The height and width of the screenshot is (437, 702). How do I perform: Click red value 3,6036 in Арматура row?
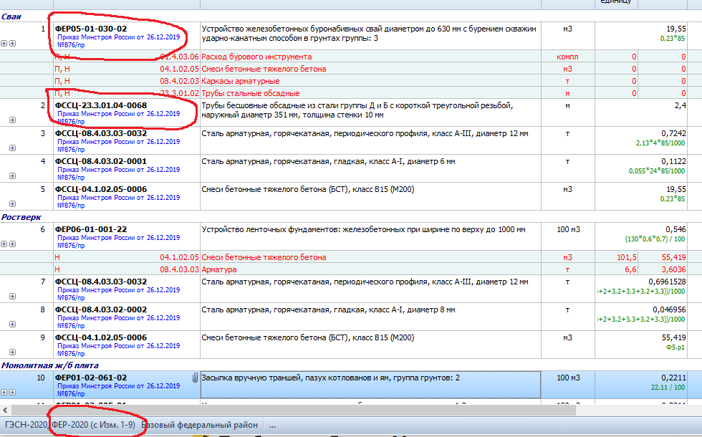(673, 269)
